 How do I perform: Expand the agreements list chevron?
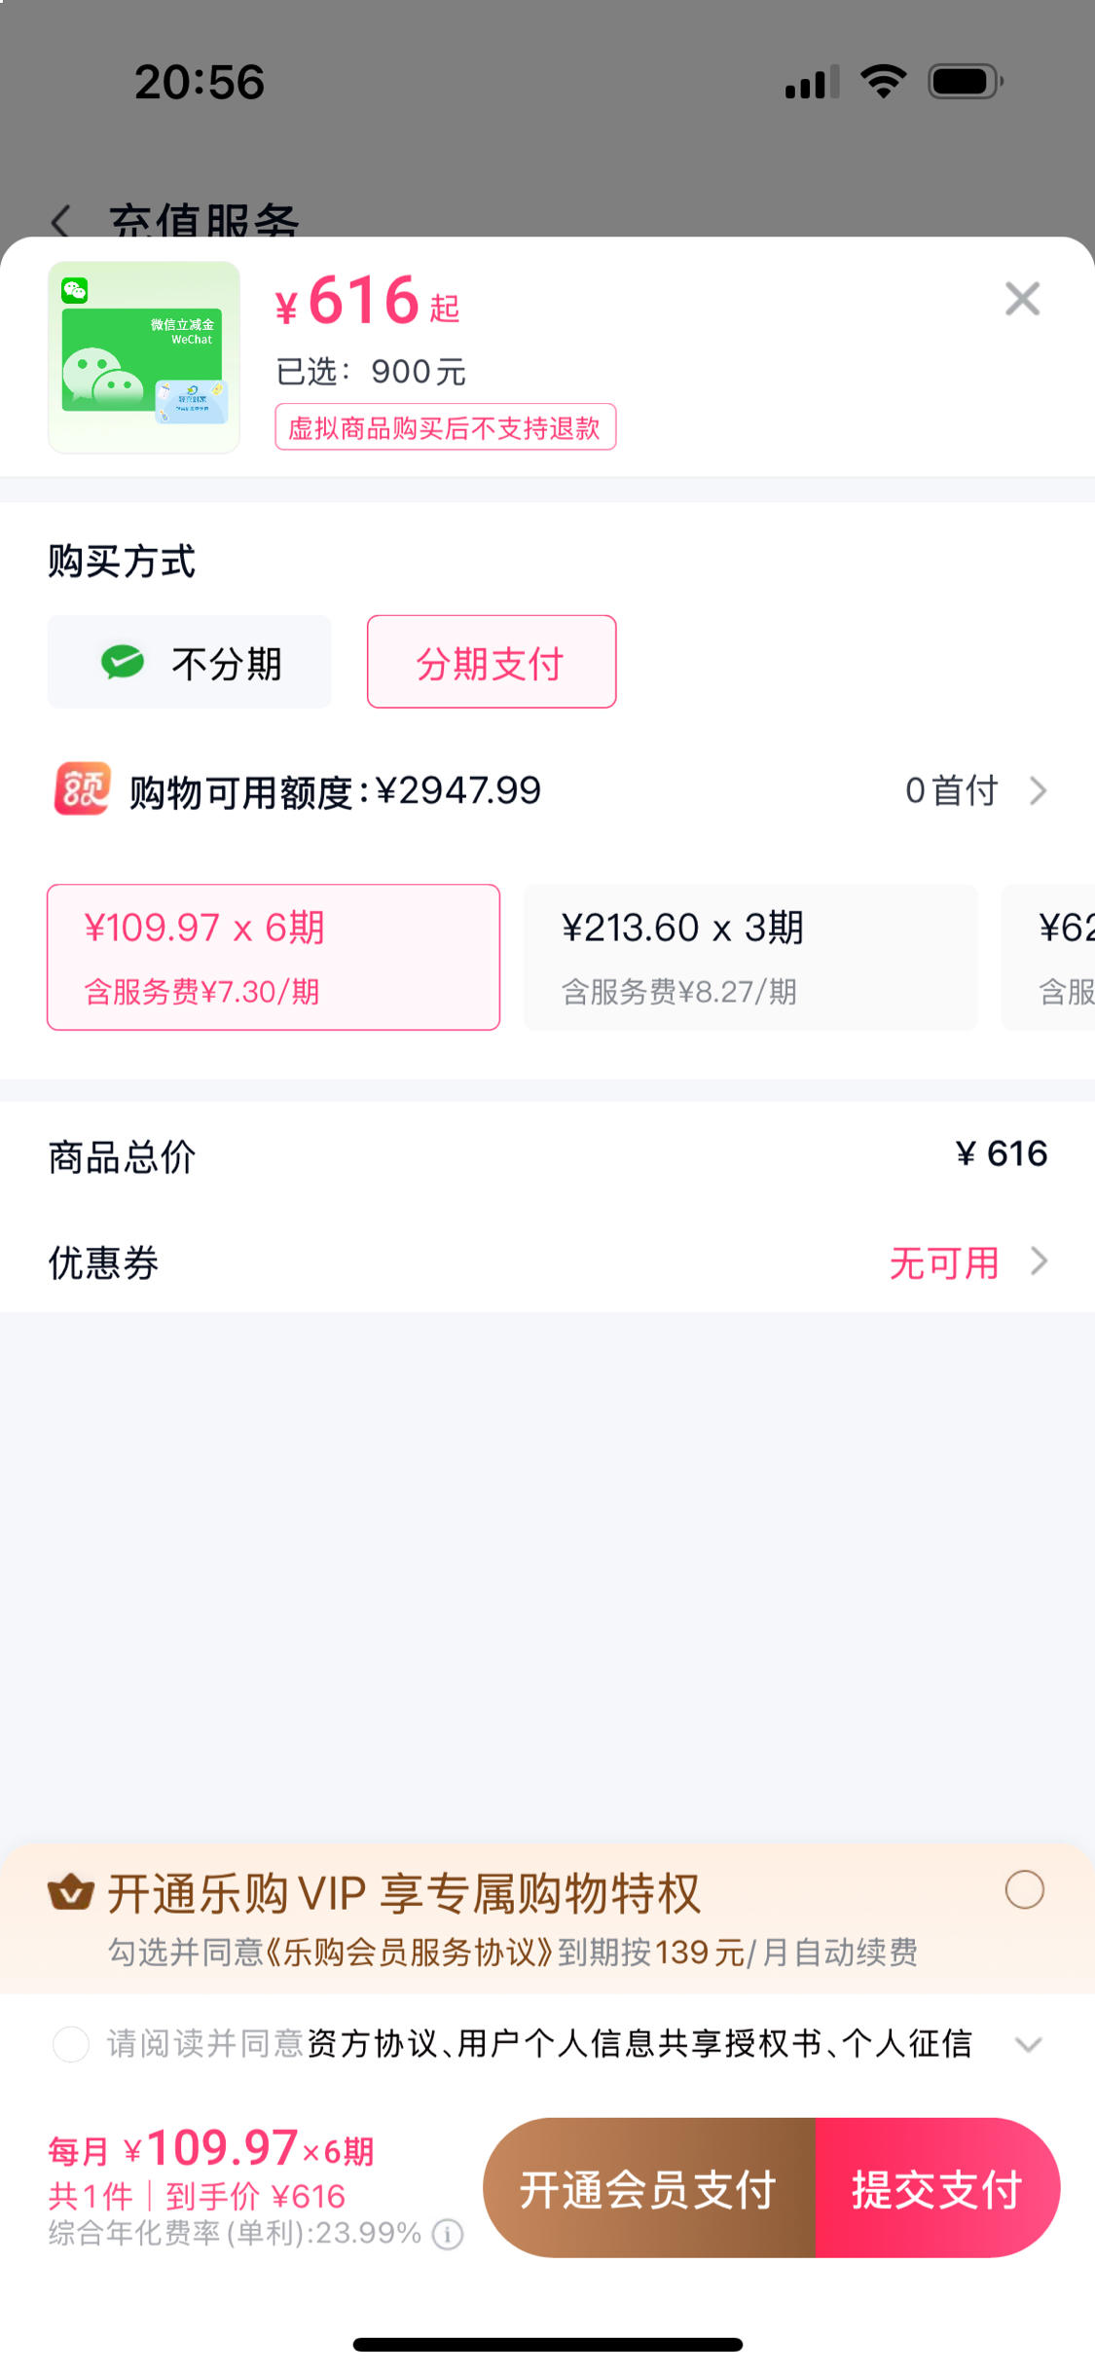(1029, 2045)
